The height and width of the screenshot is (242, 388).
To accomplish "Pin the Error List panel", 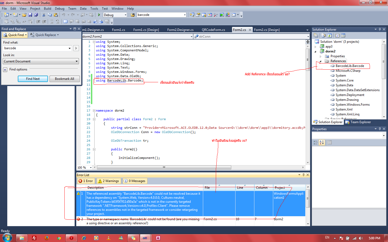I will pyautogui.click(x=303, y=175).
